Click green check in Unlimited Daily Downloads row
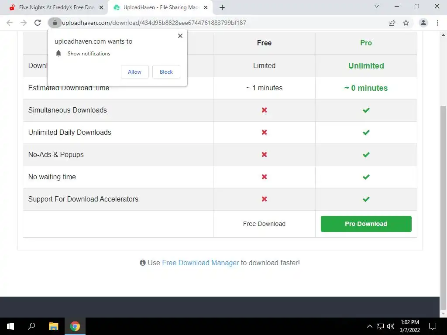Image resolution: width=447 pixels, height=335 pixels. (366, 132)
